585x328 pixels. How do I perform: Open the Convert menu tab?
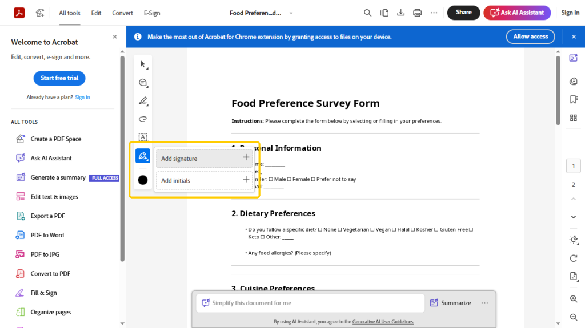pyautogui.click(x=122, y=13)
